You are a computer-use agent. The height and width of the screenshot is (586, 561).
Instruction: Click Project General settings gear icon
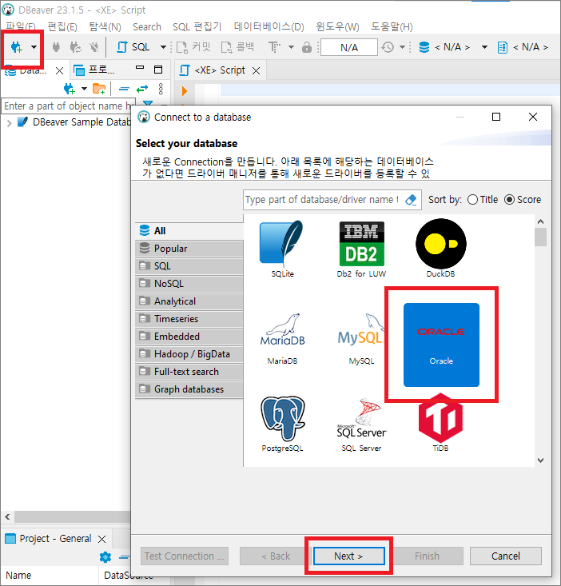click(x=105, y=557)
